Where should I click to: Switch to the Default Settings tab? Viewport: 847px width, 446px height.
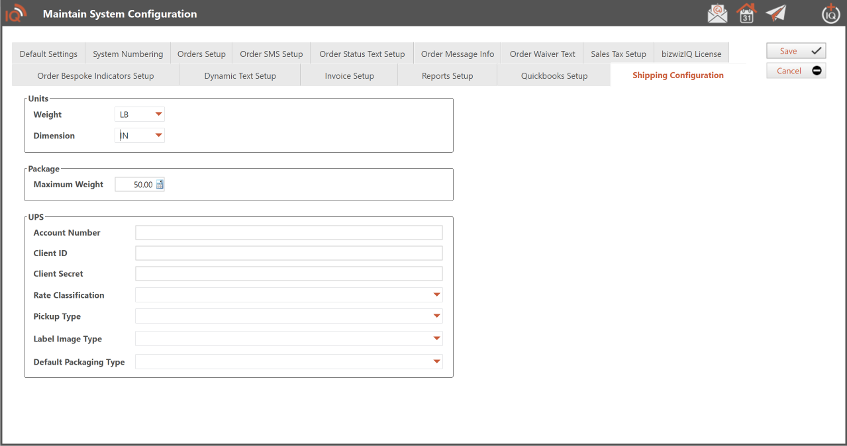(48, 54)
